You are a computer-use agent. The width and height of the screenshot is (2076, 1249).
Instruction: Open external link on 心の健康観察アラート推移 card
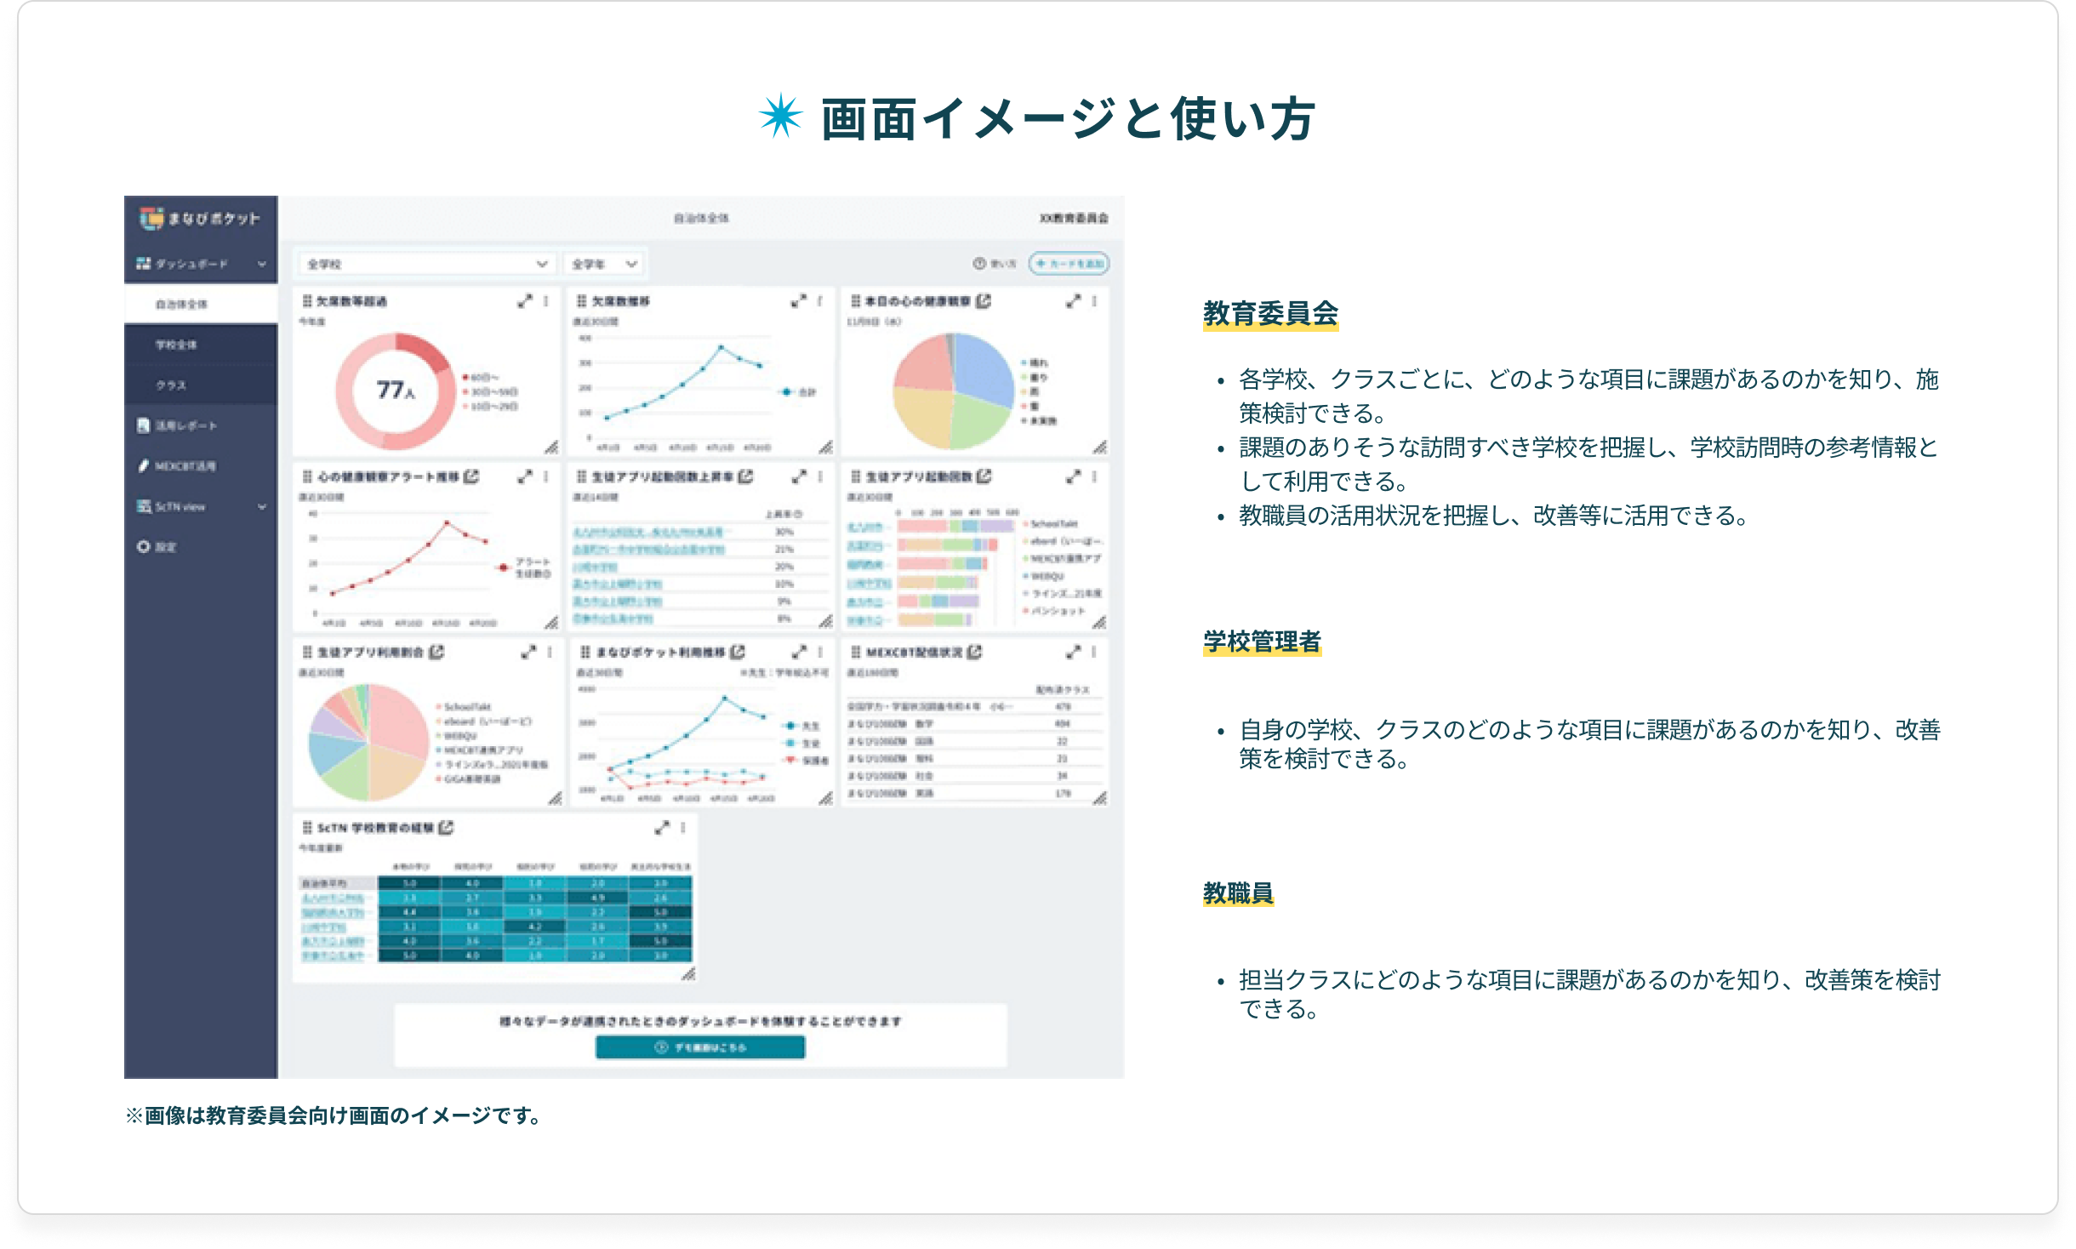tap(471, 476)
